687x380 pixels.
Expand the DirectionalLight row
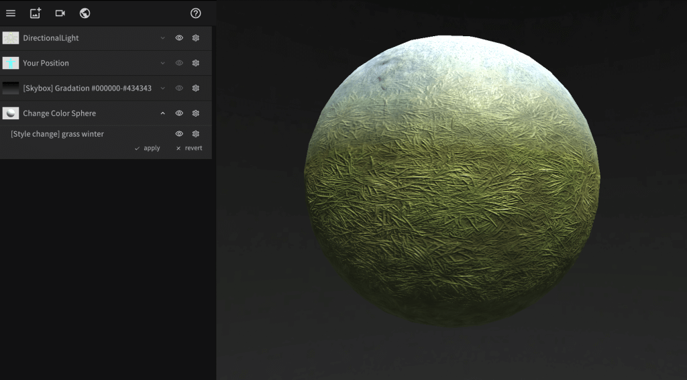pos(162,38)
